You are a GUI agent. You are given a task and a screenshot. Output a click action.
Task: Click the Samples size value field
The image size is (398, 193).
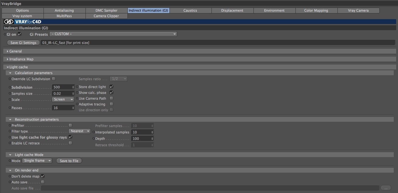[62, 93]
